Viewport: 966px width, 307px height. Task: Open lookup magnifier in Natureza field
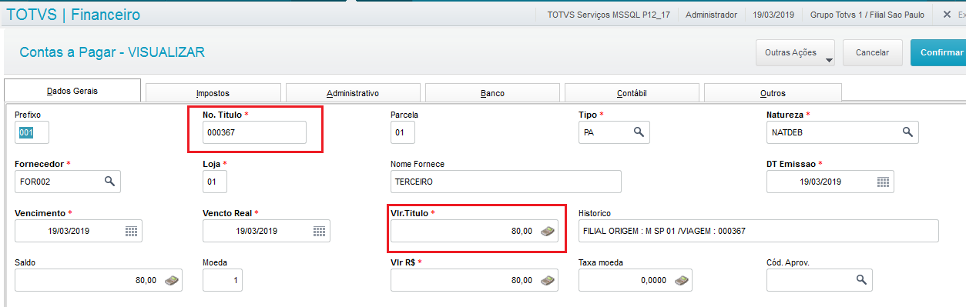click(x=907, y=132)
